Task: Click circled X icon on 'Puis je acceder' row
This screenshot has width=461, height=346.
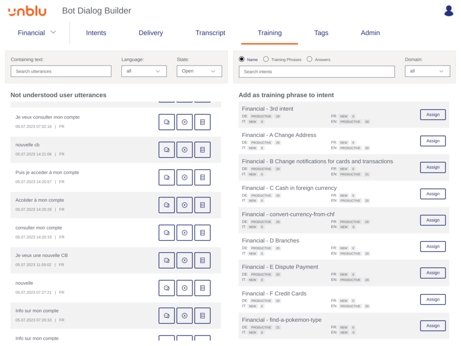Action: pyautogui.click(x=184, y=177)
